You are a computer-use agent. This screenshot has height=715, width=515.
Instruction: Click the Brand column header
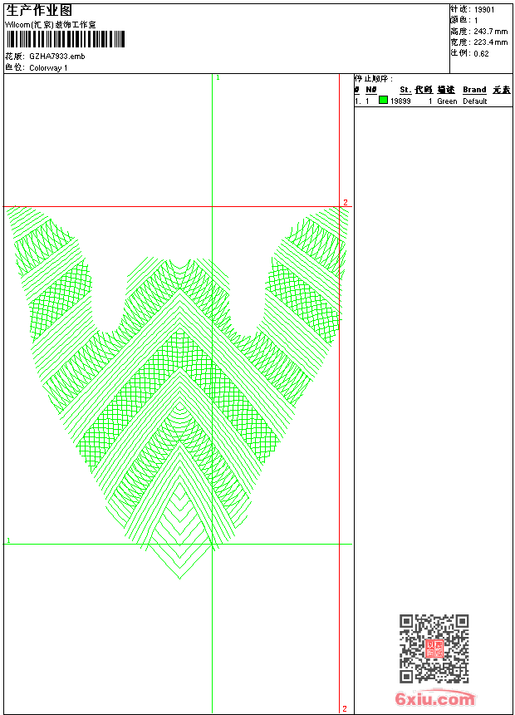pos(474,90)
